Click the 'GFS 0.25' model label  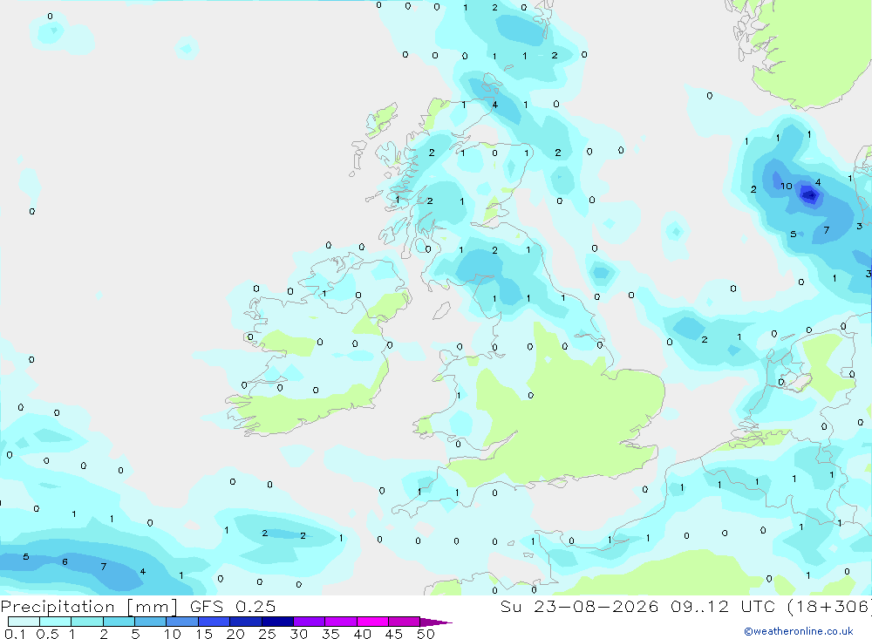[x=233, y=607]
